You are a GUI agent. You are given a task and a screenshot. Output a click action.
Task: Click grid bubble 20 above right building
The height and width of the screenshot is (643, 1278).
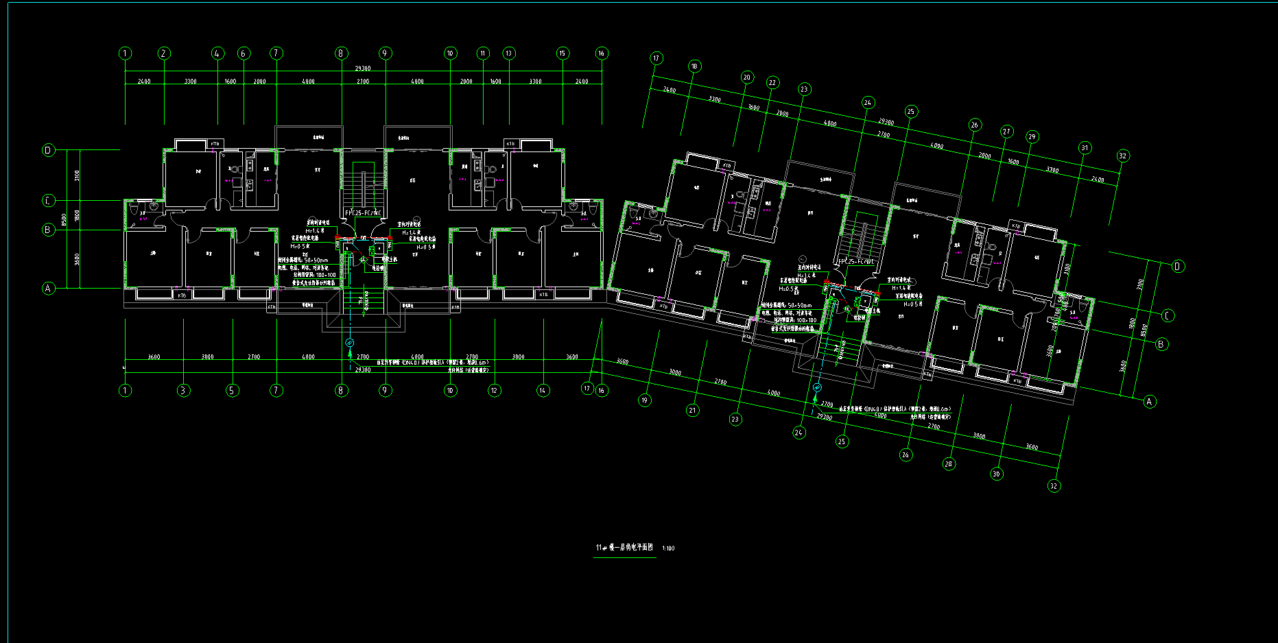click(x=747, y=77)
